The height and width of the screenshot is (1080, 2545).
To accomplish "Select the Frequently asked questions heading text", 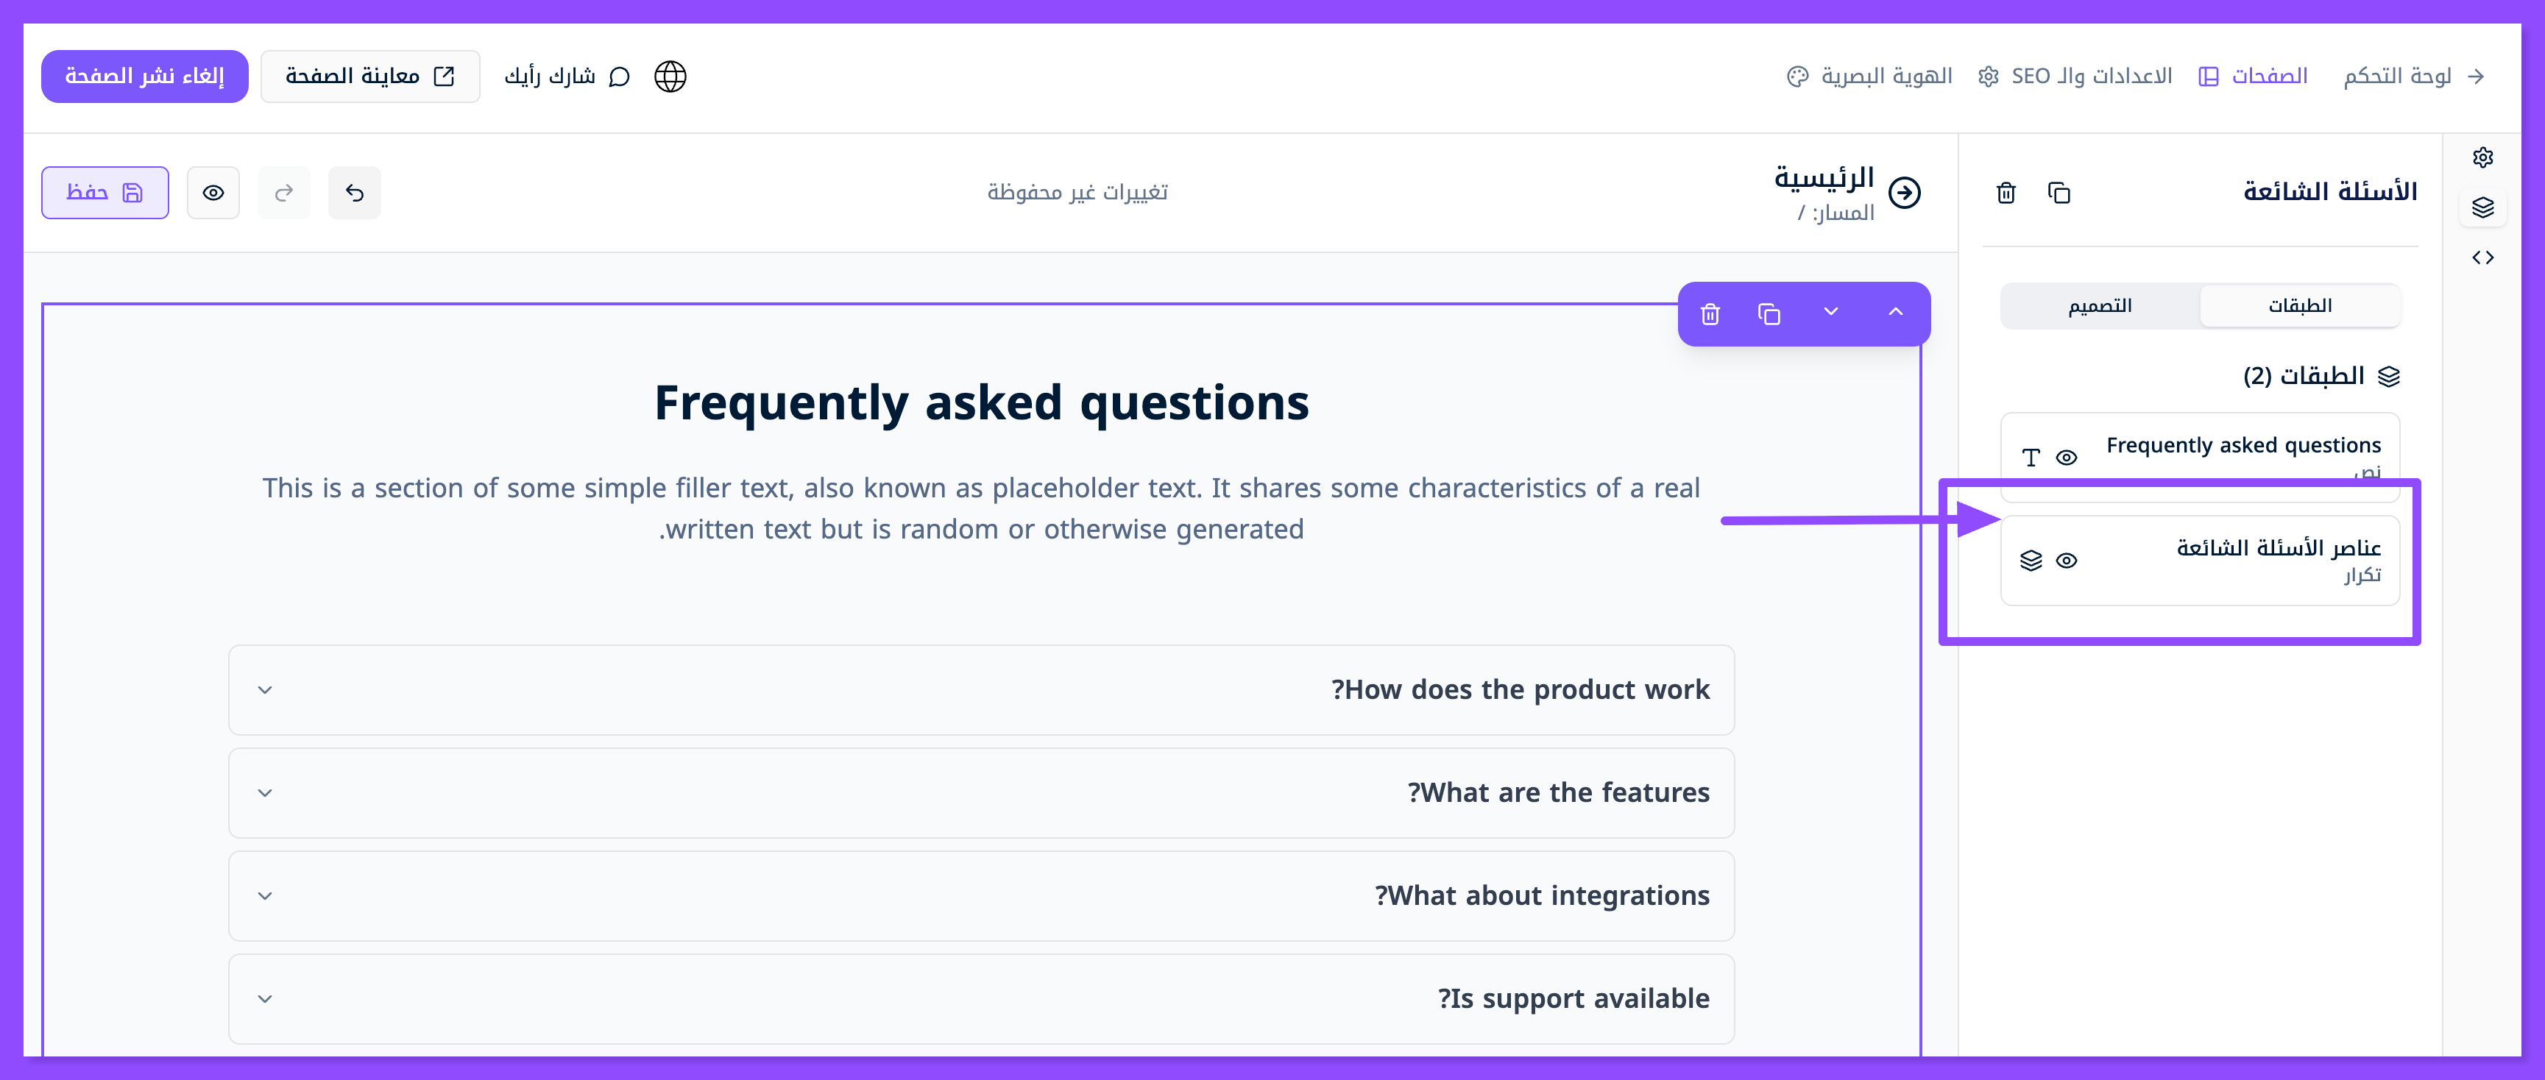I will [x=981, y=402].
